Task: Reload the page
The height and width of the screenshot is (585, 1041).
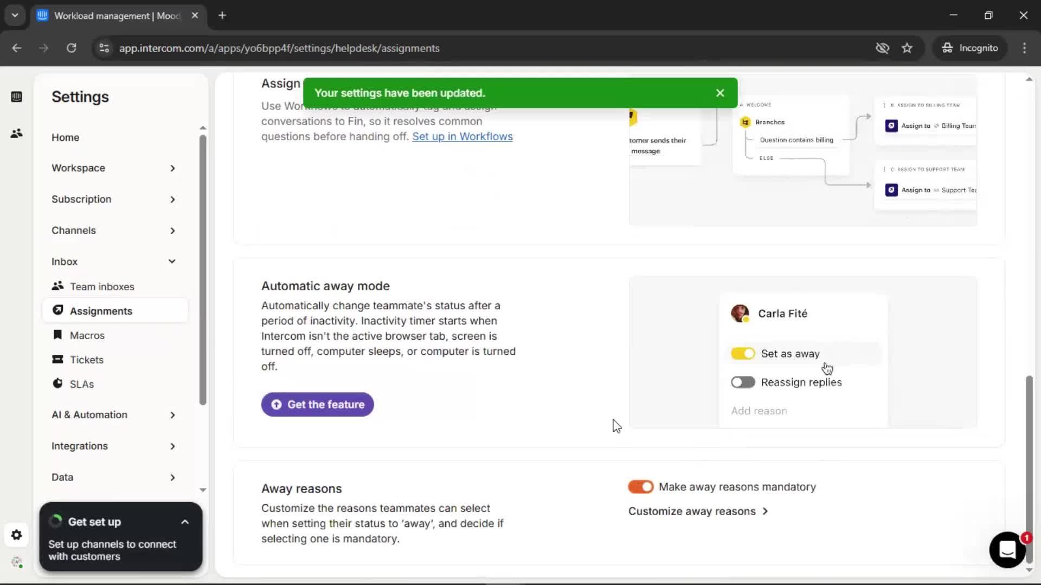Action: coord(71,48)
